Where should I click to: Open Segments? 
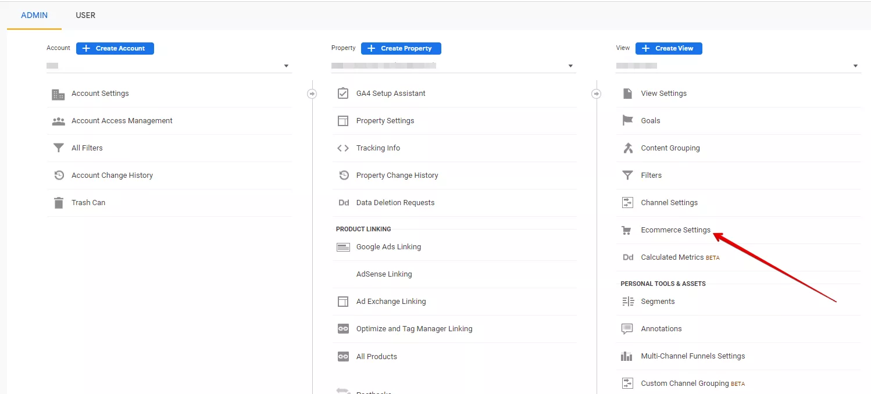pos(658,302)
